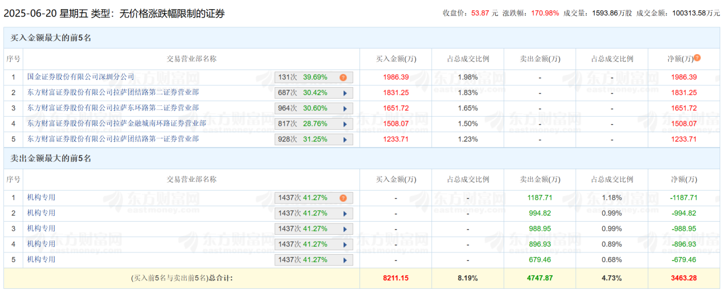Click the orange icon in the 131次 39.69% badge
The image size is (723, 290).
click(343, 77)
